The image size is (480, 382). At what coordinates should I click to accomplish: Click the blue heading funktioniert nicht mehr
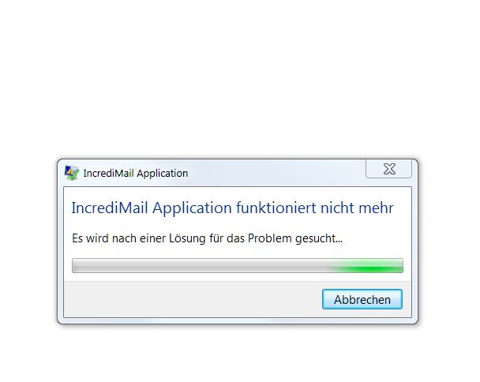click(315, 208)
